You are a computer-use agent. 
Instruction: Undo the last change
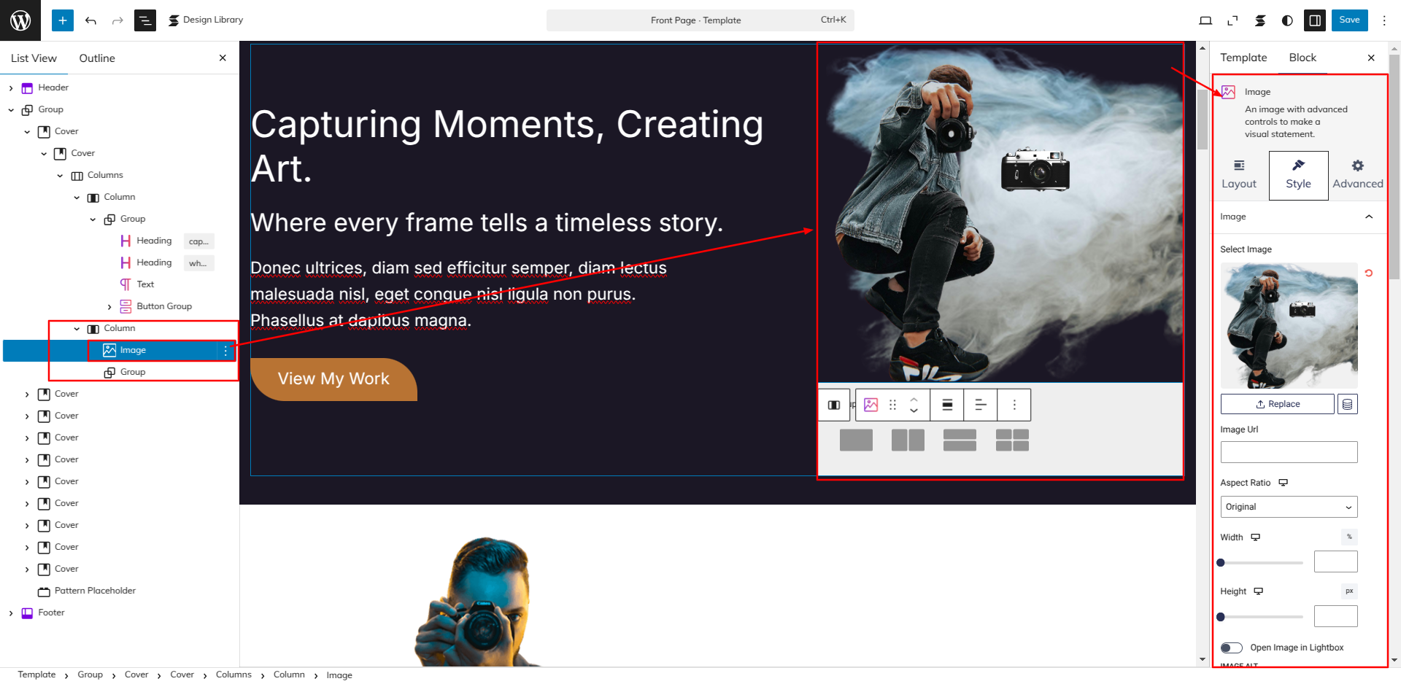click(90, 20)
